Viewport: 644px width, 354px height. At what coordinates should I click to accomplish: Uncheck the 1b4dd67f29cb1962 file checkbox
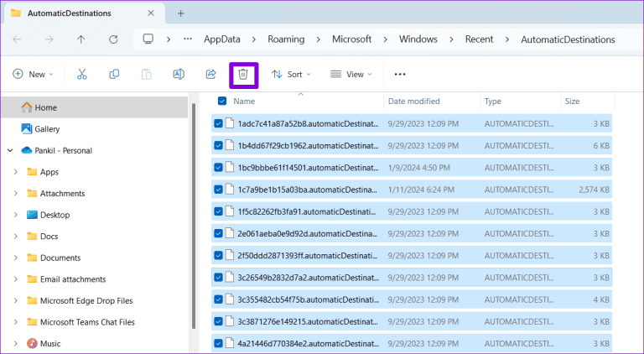219,145
